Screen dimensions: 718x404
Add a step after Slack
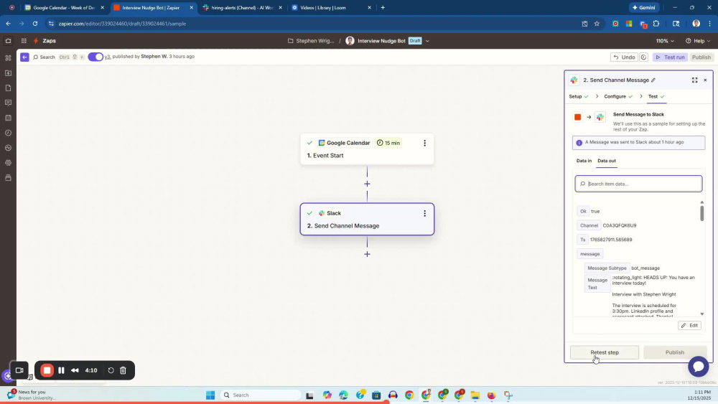click(367, 255)
